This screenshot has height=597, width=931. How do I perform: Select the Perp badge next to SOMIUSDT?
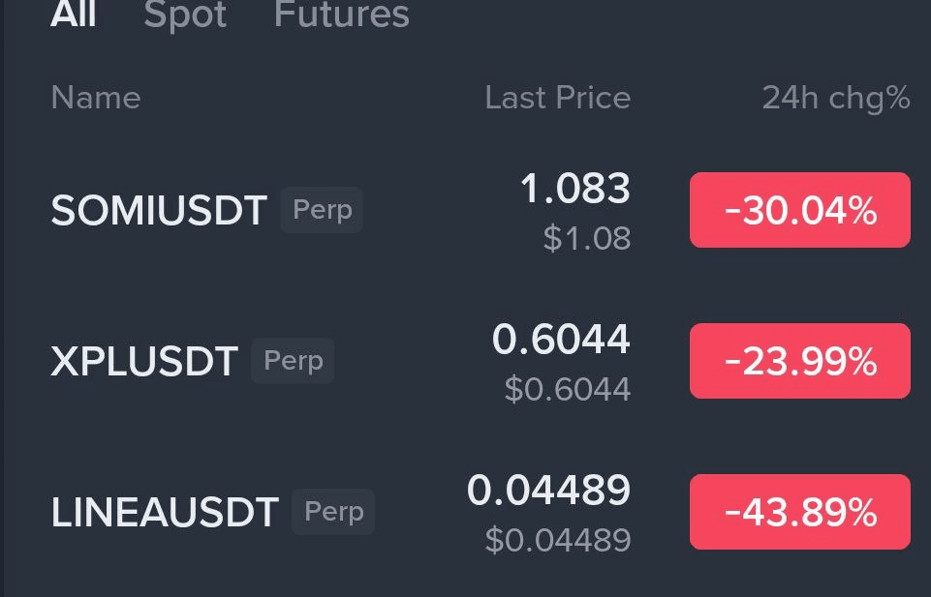point(322,210)
